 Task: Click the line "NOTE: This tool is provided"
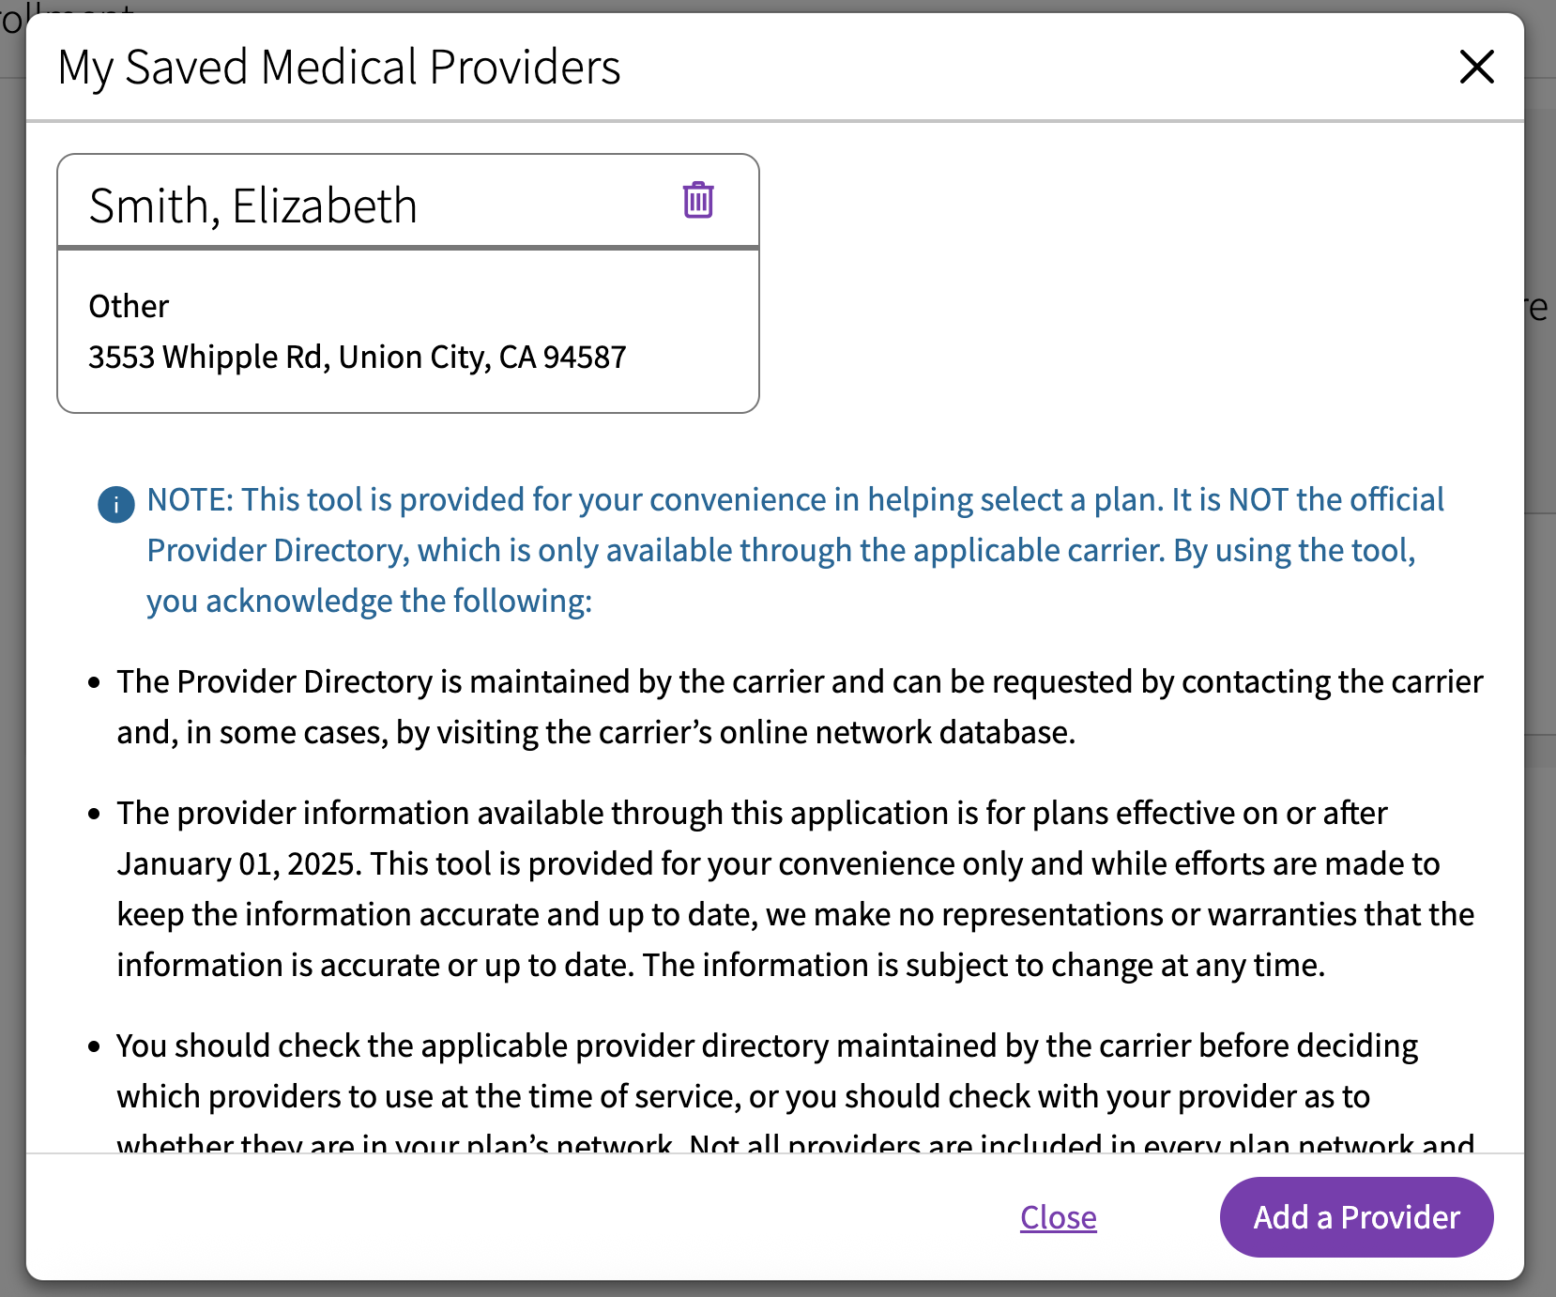point(794,500)
